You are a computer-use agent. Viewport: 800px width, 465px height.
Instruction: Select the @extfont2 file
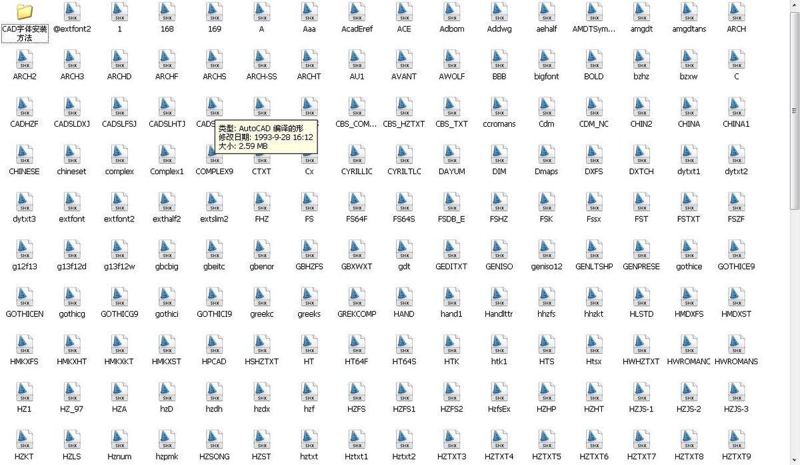[x=72, y=12]
